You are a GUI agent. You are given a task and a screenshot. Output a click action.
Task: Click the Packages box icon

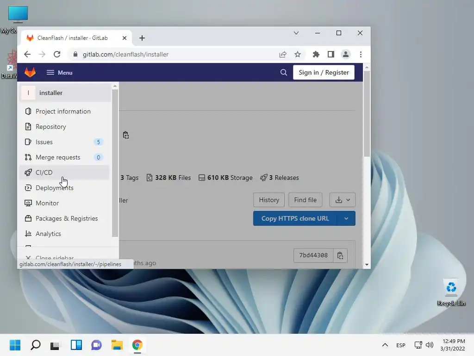pyautogui.click(x=28, y=219)
